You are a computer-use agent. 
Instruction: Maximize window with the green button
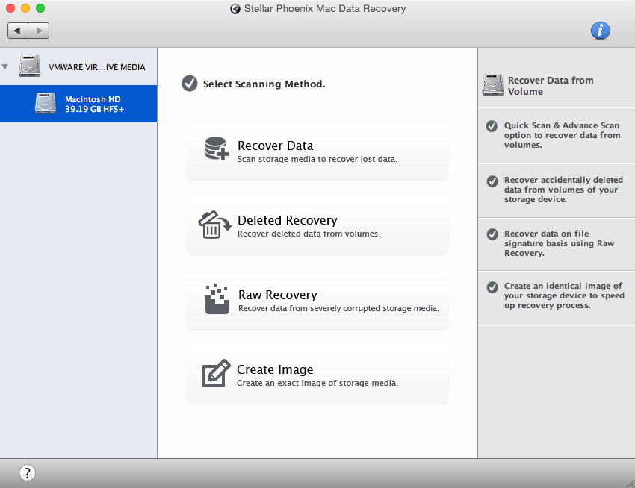(40, 8)
